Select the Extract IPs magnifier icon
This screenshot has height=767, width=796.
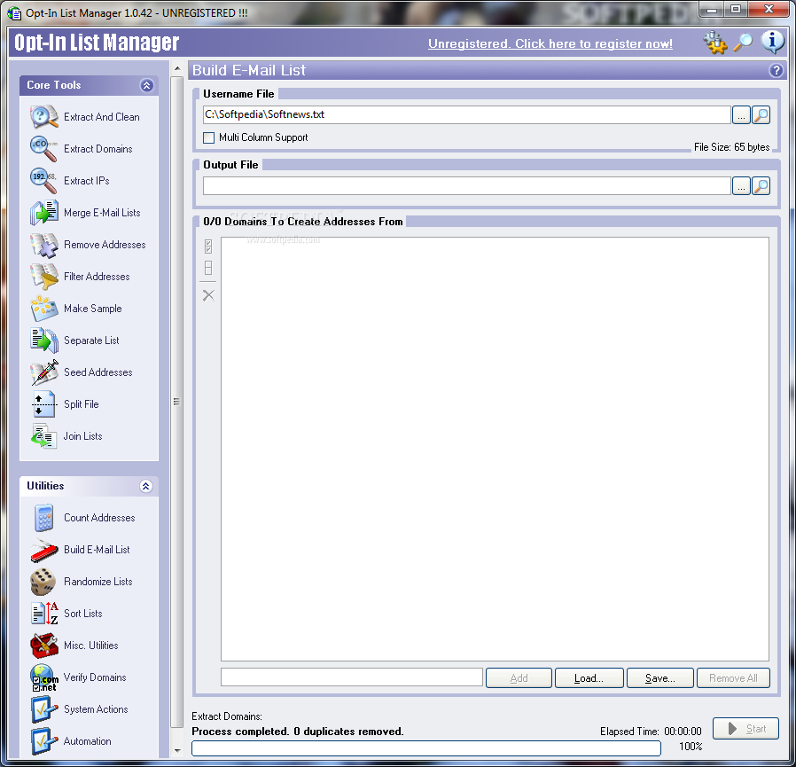tap(43, 181)
